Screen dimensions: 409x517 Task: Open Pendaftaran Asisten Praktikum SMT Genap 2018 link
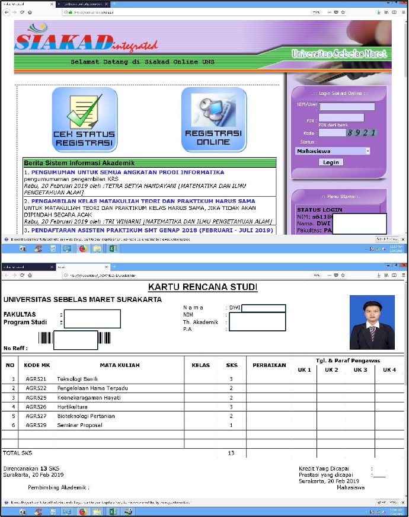[x=152, y=230]
